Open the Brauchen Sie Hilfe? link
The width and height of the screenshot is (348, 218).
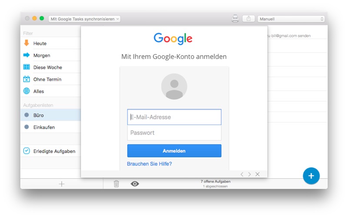pos(149,164)
